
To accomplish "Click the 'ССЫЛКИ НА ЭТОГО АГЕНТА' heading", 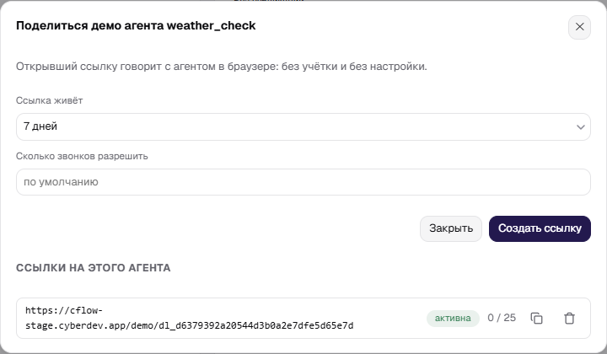I will (94, 268).
